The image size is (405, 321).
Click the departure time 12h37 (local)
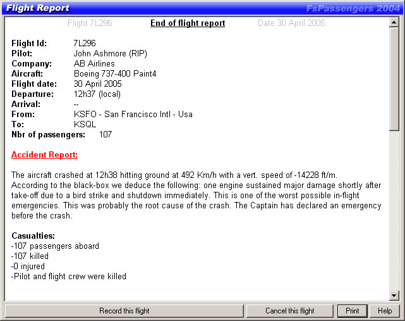coord(97,94)
